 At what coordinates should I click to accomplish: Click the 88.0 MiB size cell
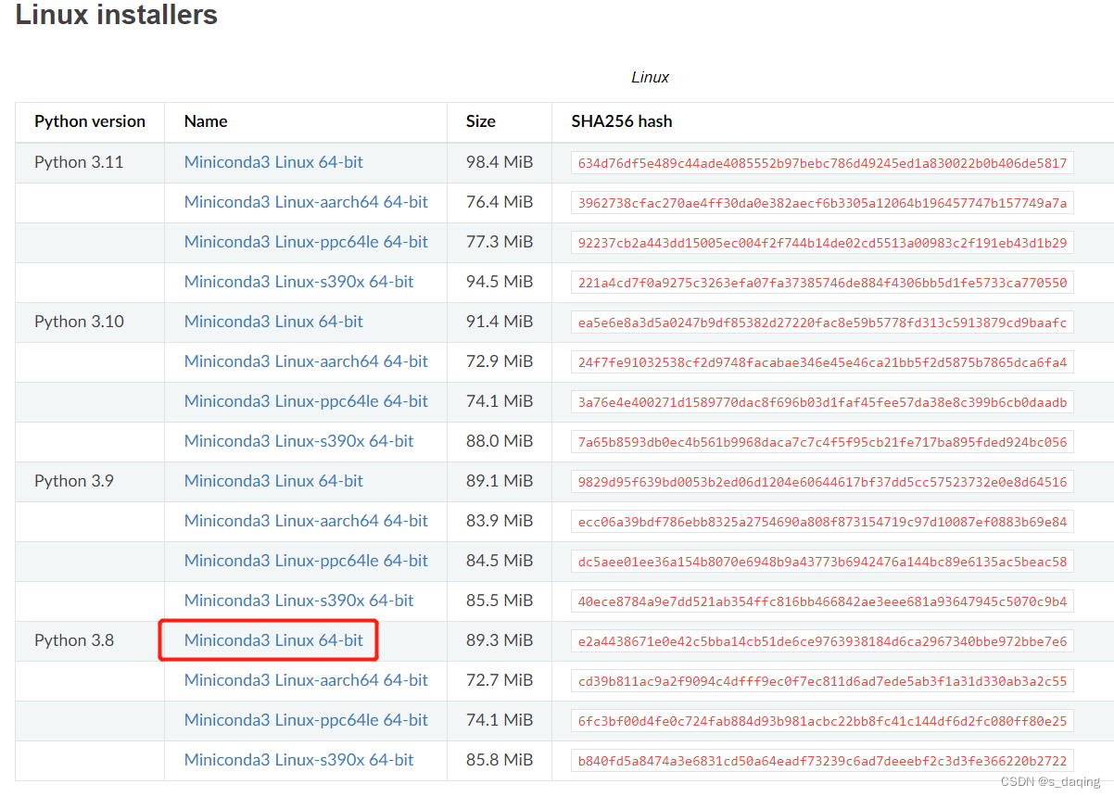tap(500, 441)
